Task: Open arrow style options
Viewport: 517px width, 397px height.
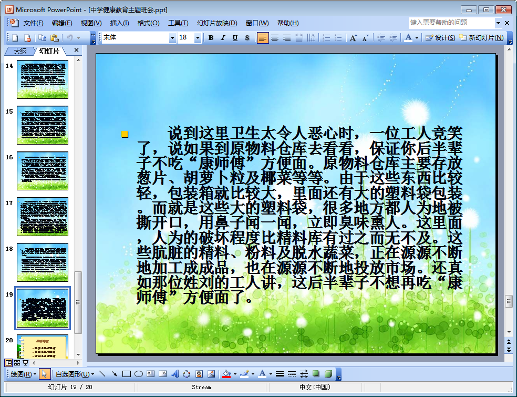Action: pos(304,374)
